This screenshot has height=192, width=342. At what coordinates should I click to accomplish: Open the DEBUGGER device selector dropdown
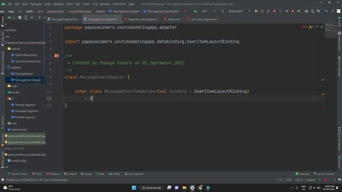[235, 11]
